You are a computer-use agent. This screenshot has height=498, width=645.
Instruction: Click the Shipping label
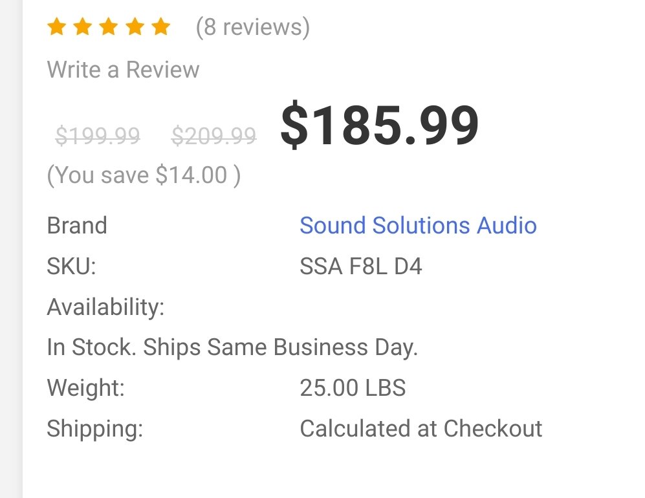94,428
